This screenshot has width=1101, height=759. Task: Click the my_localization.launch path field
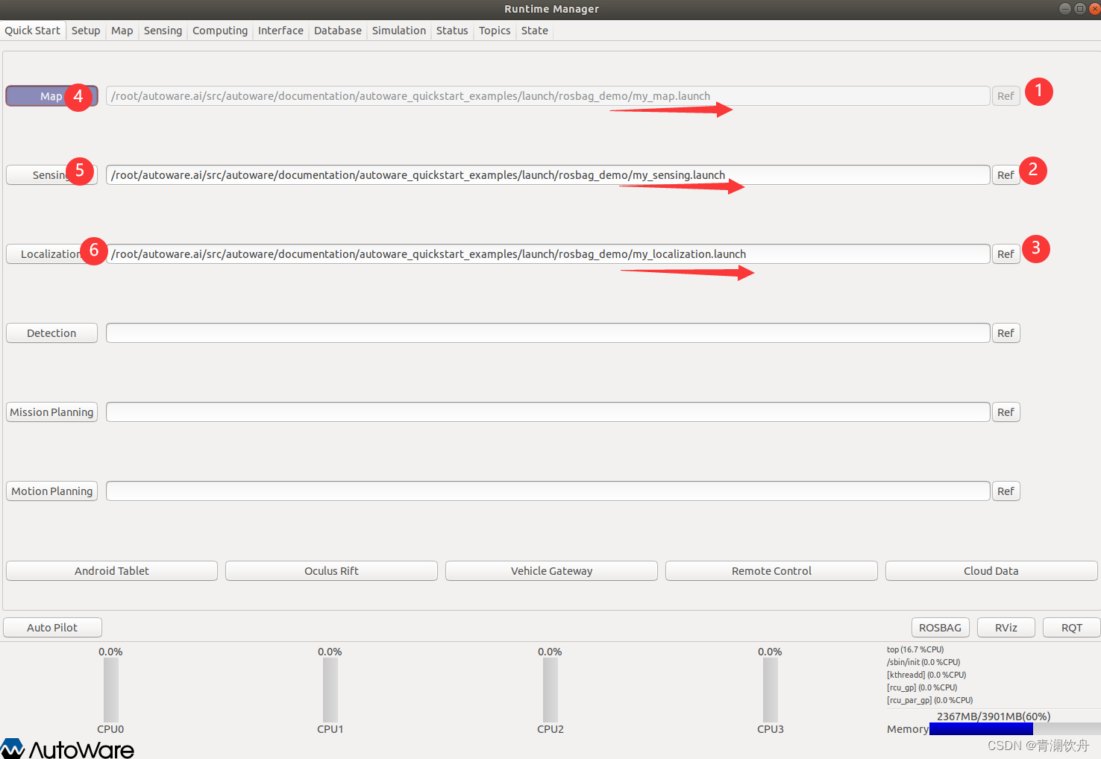coord(548,254)
